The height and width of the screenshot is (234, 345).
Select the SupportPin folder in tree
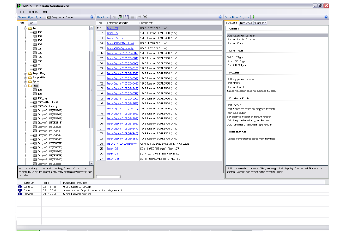coord(40,78)
